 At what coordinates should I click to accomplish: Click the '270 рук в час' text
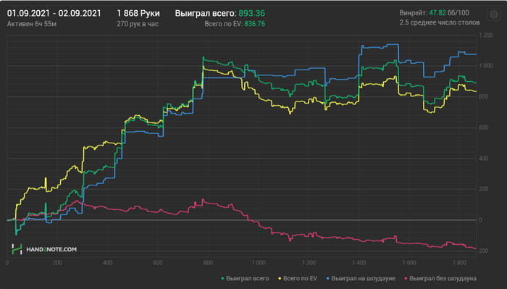coord(138,24)
